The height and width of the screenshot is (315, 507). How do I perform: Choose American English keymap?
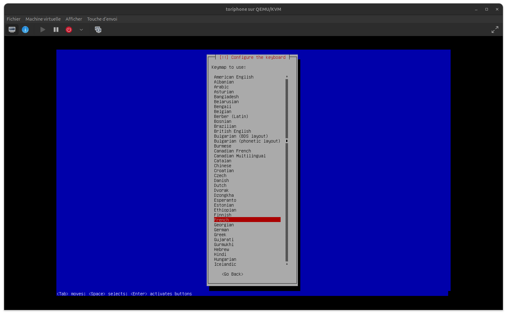[234, 77]
